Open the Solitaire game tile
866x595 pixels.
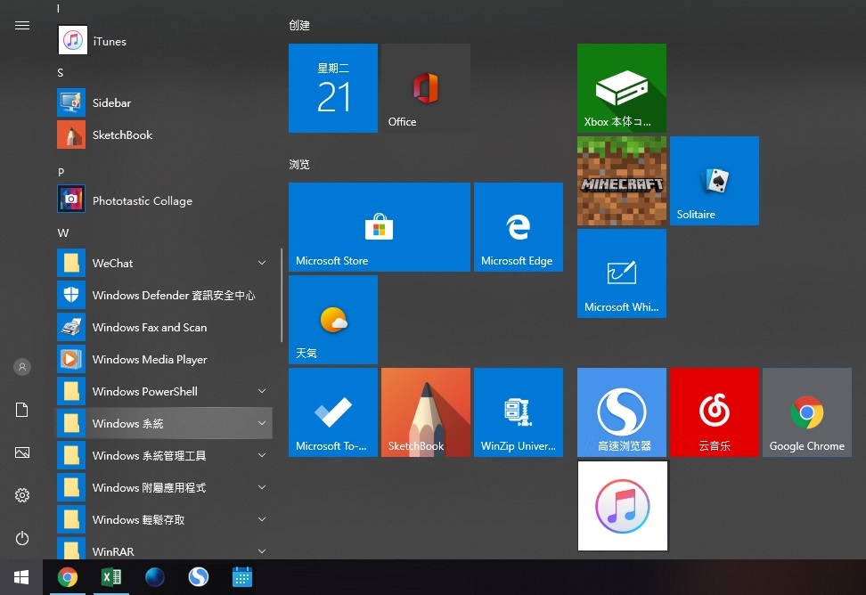pyautogui.click(x=714, y=181)
